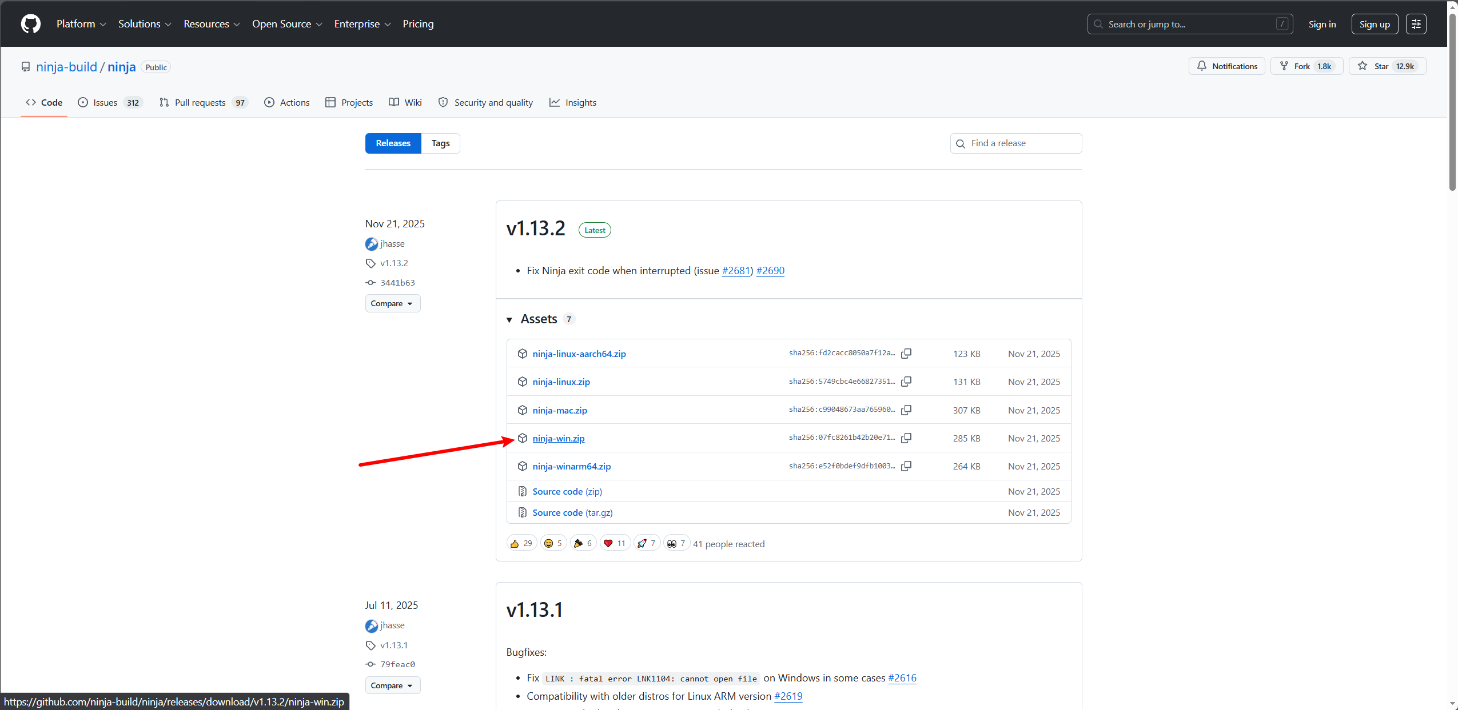Copy sha256 hash for ninja-mac.zip
1458x710 pixels.
[906, 410]
